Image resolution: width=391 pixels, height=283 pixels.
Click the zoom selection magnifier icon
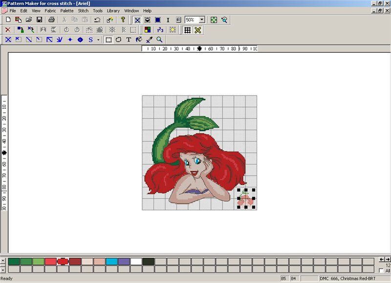224,20
